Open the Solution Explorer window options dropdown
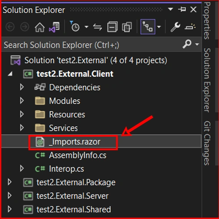Viewport: 219px width, 219px height. pyautogui.click(x=170, y=9)
